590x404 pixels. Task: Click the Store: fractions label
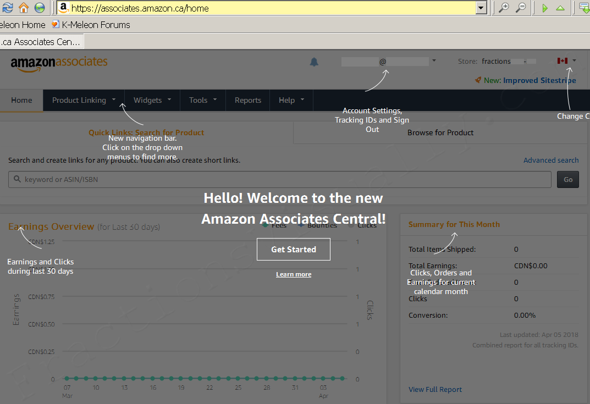tap(484, 62)
